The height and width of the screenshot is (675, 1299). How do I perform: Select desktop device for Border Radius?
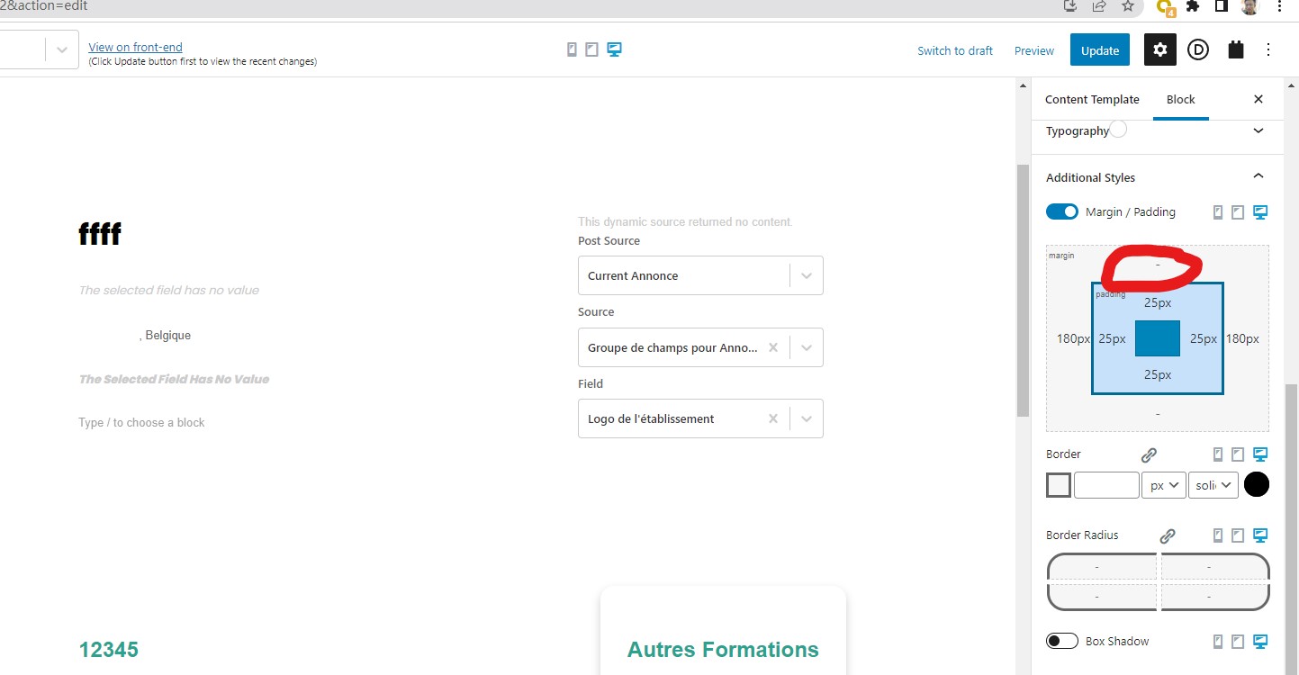pos(1260,535)
